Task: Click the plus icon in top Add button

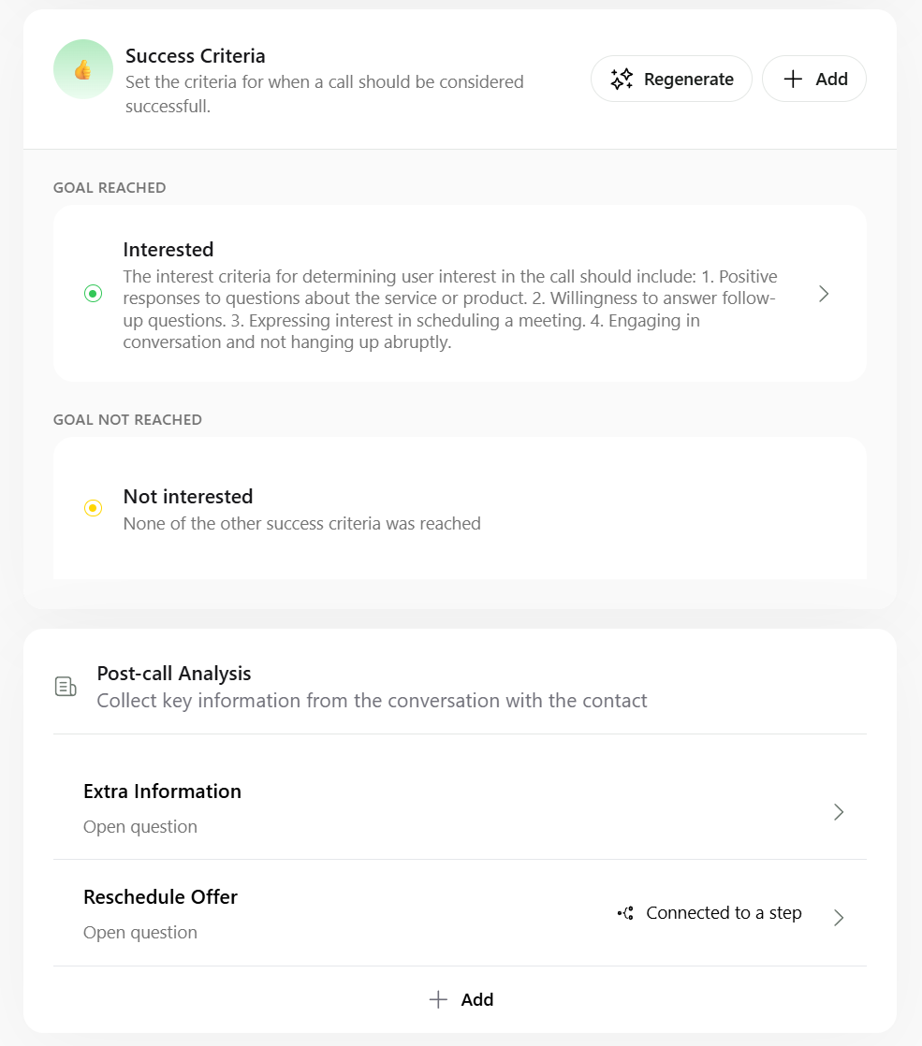Action: point(792,79)
